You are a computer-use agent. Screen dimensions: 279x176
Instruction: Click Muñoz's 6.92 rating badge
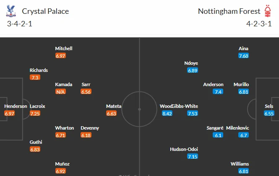click(x=60, y=171)
